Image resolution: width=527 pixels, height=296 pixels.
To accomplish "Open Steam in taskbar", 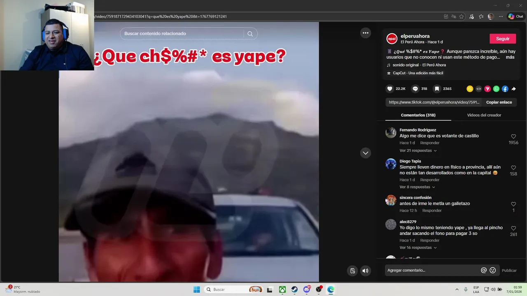I will coord(294,289).
